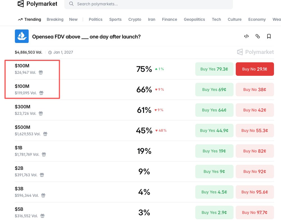Buy No at 55.3¢ for $500M

click(x=255, y=131)
